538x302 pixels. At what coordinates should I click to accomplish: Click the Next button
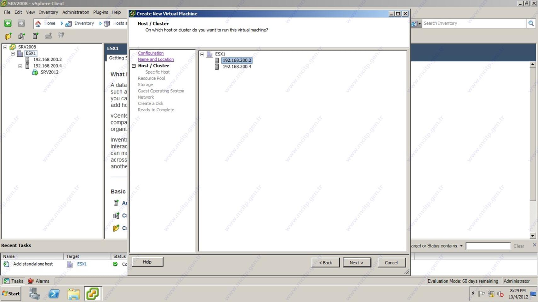pyautogui.click(x=357, y=263)
